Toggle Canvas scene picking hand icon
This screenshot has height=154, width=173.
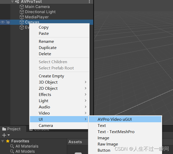[8, 22]
